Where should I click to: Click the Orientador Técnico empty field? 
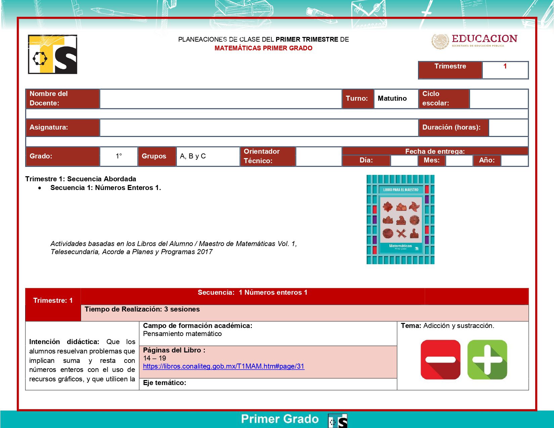[x=319, y=156]
